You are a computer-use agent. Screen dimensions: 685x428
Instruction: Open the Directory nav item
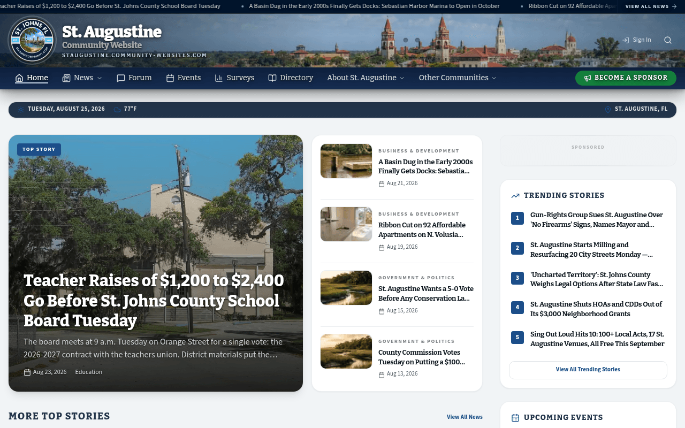291,78
